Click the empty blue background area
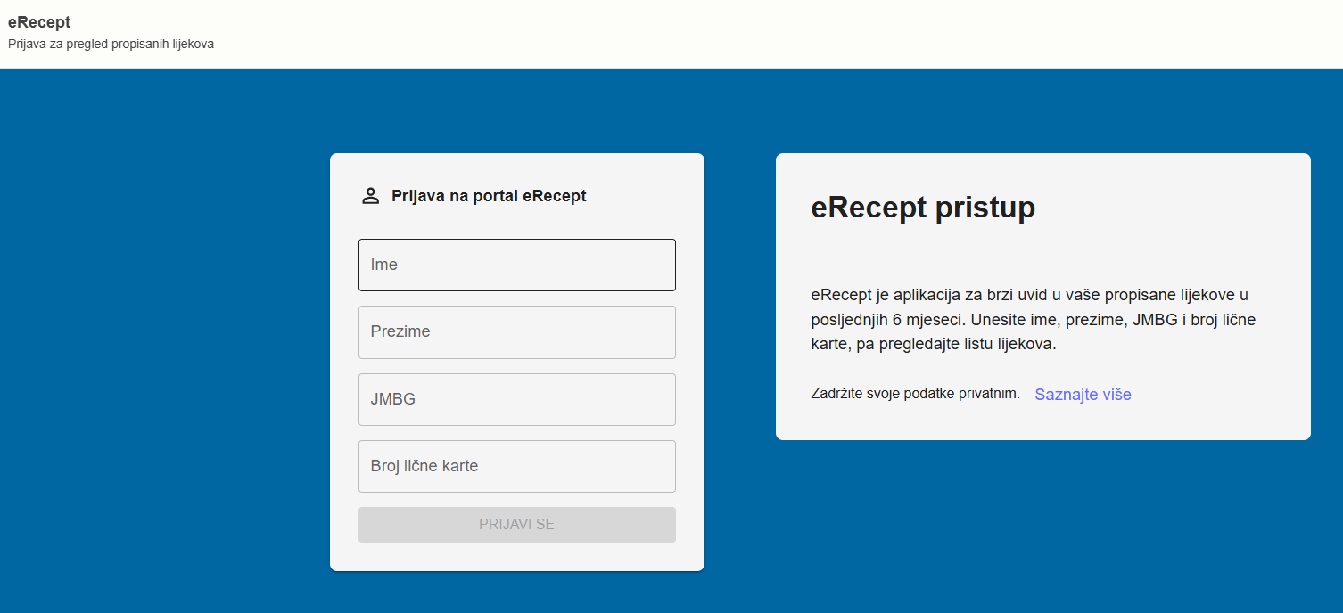The height and width of the screenshot is (613, 1343). [x=161, y=356]
